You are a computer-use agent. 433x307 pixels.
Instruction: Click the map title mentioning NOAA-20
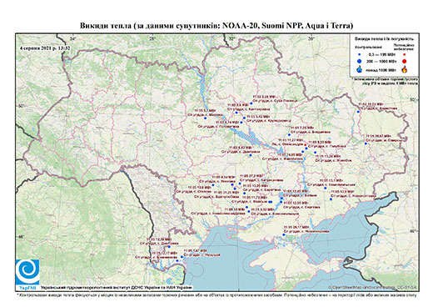pyautogui.click(x=216, y=26)
